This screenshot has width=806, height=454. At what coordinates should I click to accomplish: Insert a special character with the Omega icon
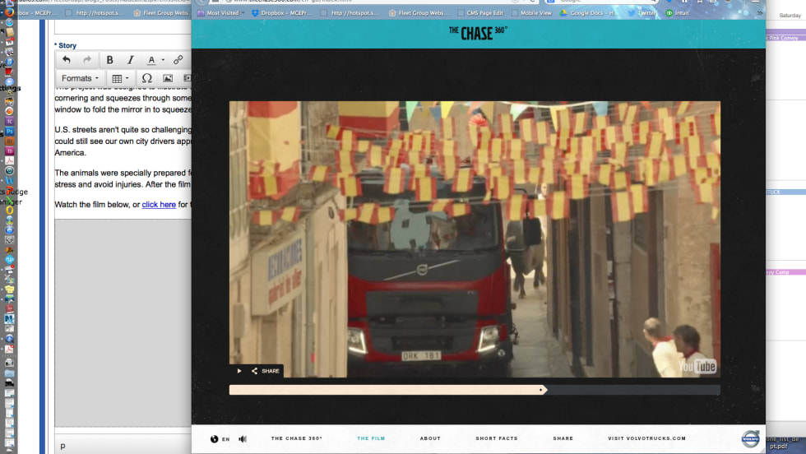[x=146, y=78]
